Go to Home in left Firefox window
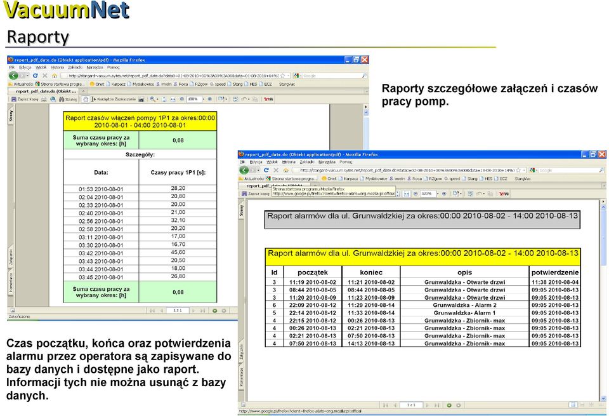The width and height of the screenshot is (609, 416). (x=55, y=76)
